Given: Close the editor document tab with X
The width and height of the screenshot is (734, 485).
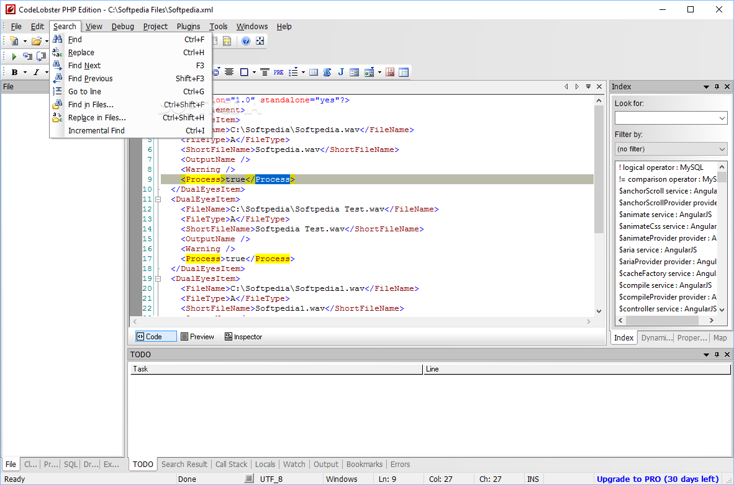Looking at the screenshot, I should (599, 87).
